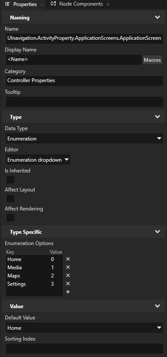Screen dimensions: 167x357
Task: Collapse the Type Specific section
Action: (x=157, y=232)
